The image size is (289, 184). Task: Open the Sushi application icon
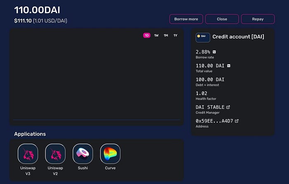pyautogui.click(x=83, y=154)
